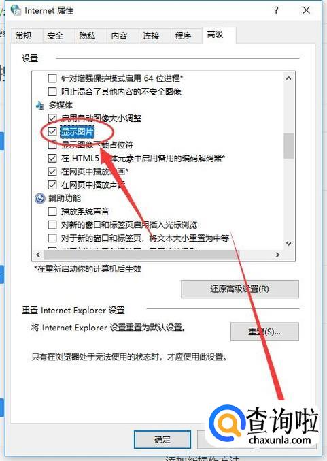Click the vertical scrollbar thumb in settings list

coord(288,146)
